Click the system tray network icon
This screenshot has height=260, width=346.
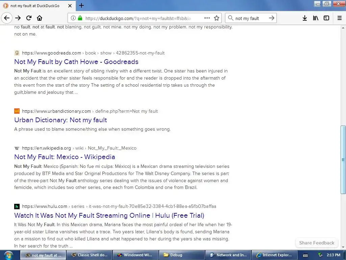coord(320,255)
